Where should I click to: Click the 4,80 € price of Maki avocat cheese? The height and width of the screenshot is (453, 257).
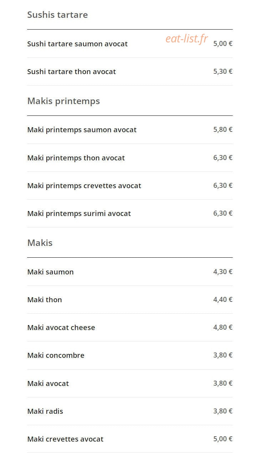(x=223, y=327)
